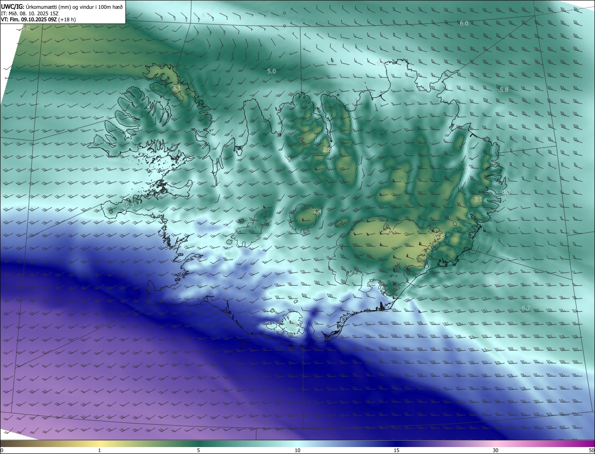
Task: Click the '3.1' label near the Eastfjords coast
Action: [478, 199]
